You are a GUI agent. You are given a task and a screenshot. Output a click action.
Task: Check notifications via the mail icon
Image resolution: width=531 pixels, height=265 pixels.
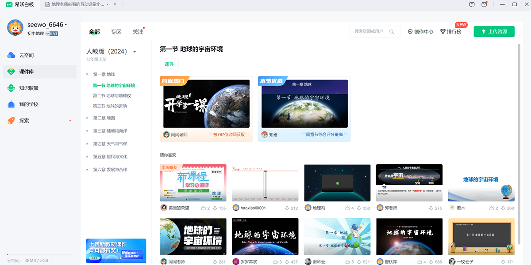(x=485, y=4)
